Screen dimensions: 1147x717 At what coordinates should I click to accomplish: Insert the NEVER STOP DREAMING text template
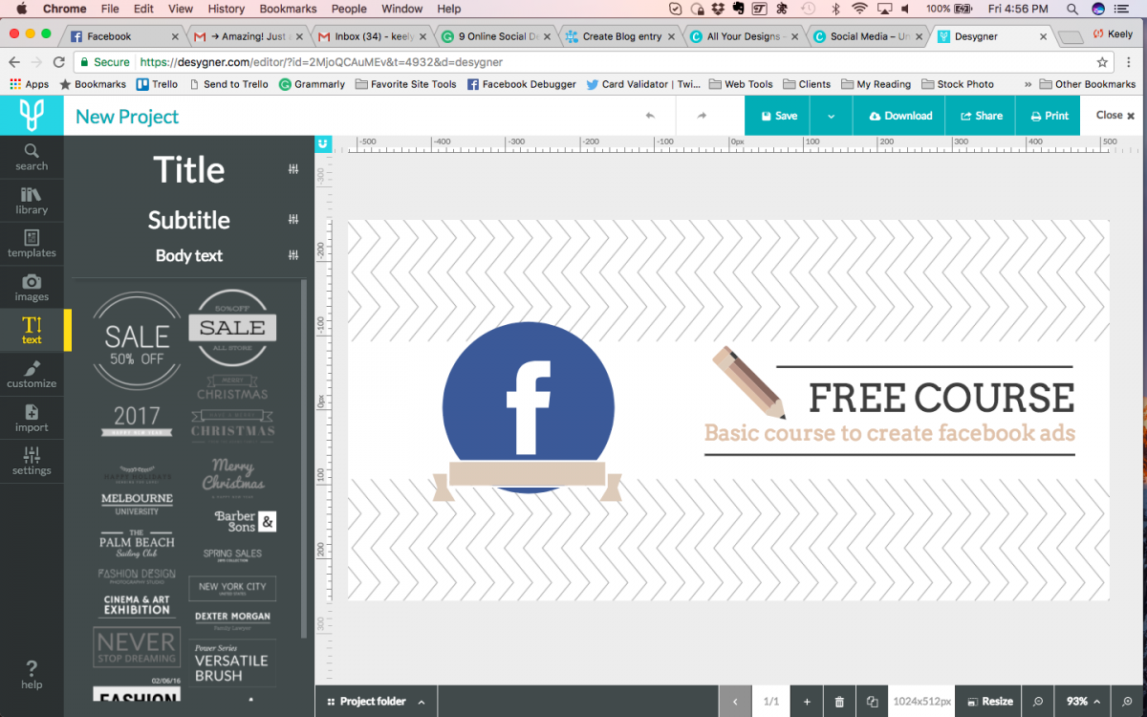[137, 646]
